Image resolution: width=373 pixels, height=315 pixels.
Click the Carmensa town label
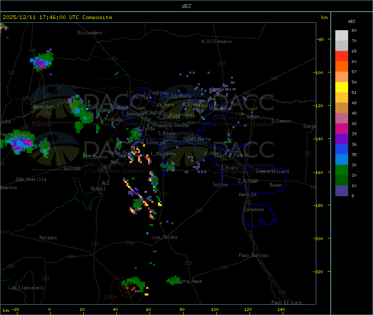(x=254, y=209)
